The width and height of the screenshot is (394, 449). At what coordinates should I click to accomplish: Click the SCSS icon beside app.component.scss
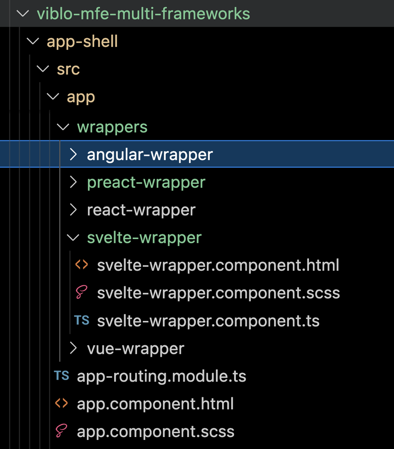pyautogui.click(x=61, y=431)
